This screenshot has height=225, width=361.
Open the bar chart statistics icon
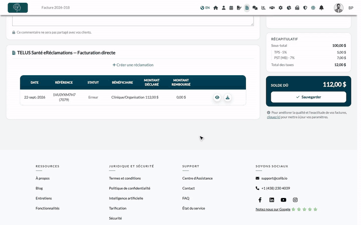[x=264, y=8]
